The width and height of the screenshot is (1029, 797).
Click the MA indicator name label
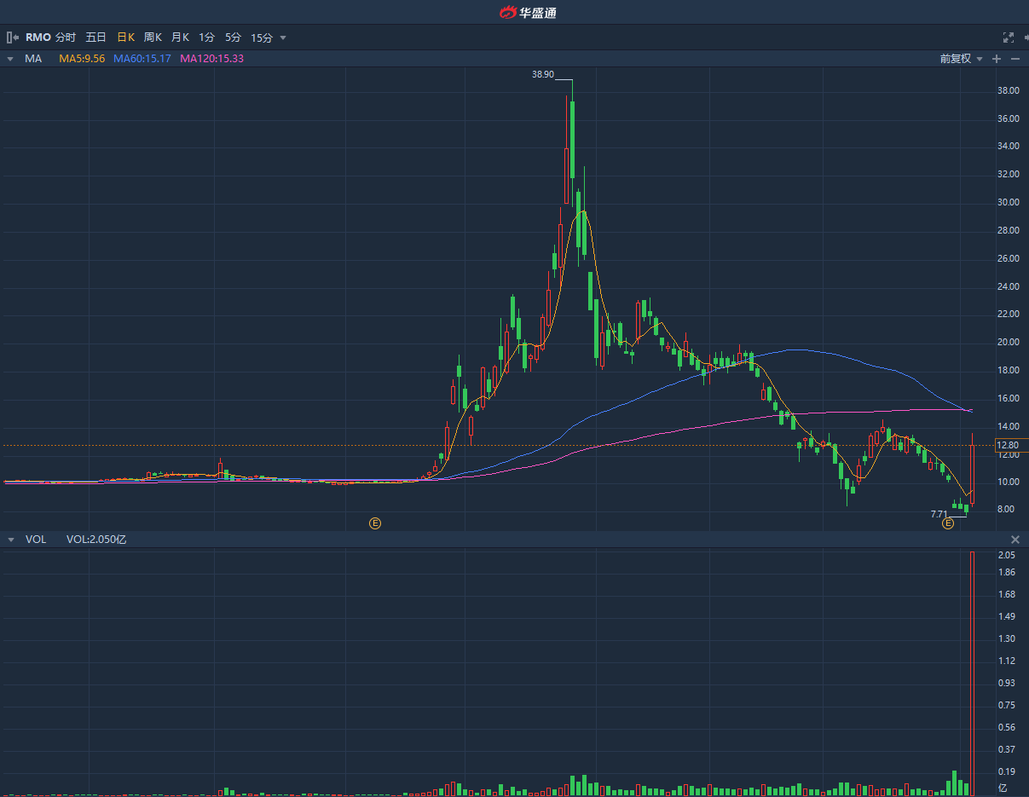[x=34, y=59]
